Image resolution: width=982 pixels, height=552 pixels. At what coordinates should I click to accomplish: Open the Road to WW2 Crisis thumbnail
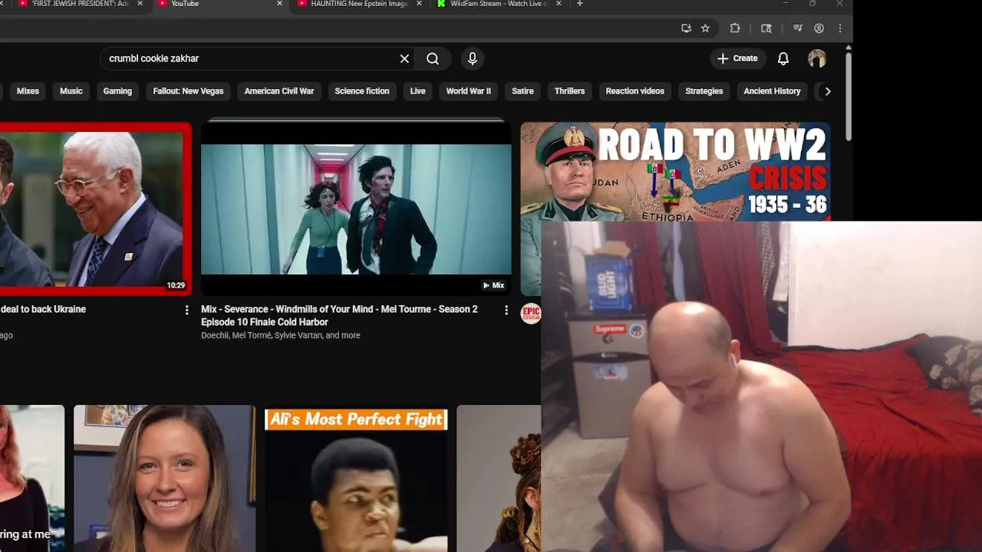coord(675,172)
